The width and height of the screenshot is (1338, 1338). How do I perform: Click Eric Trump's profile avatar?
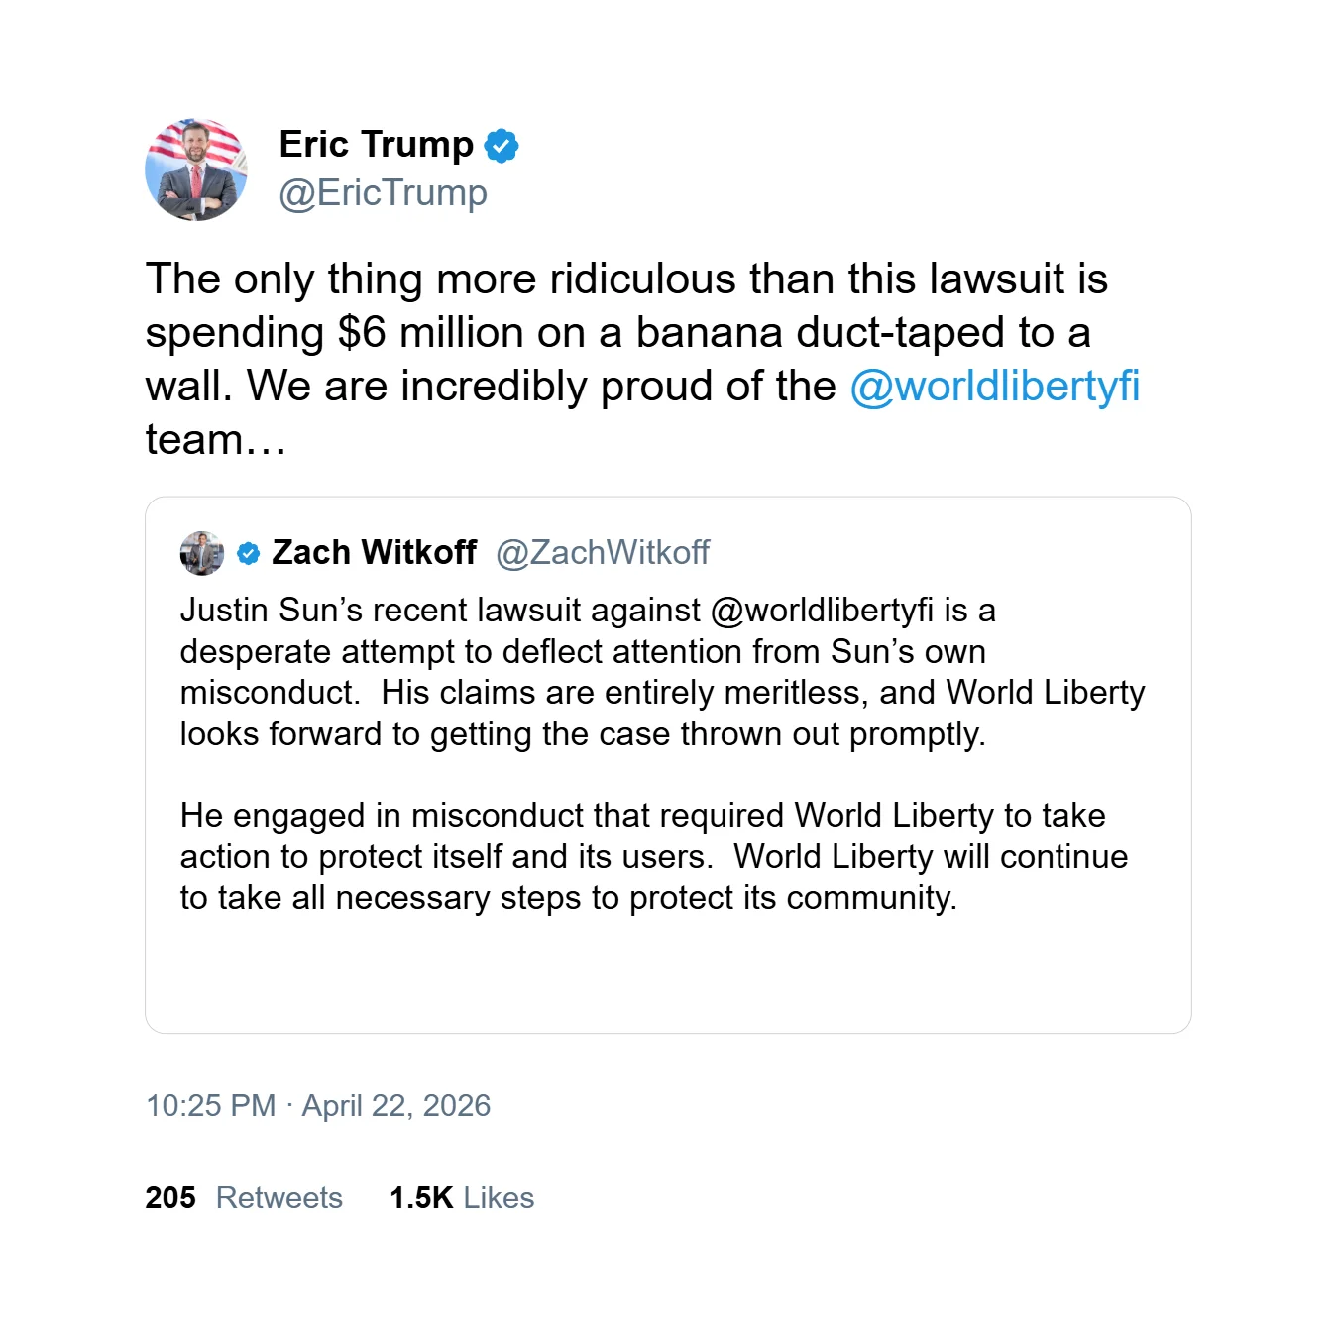pyautogui.click(x=196, y=169)
